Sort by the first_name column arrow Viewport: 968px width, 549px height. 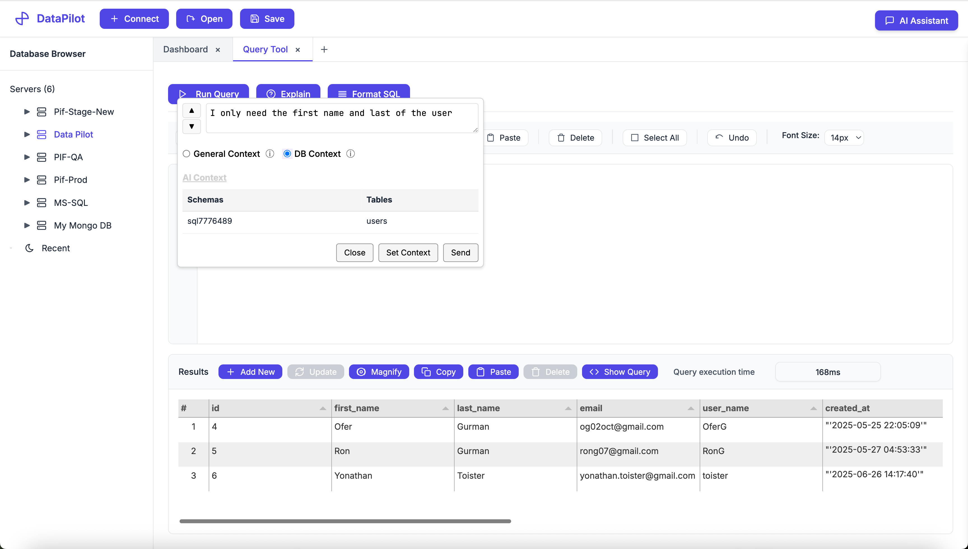tap(446, 408)
